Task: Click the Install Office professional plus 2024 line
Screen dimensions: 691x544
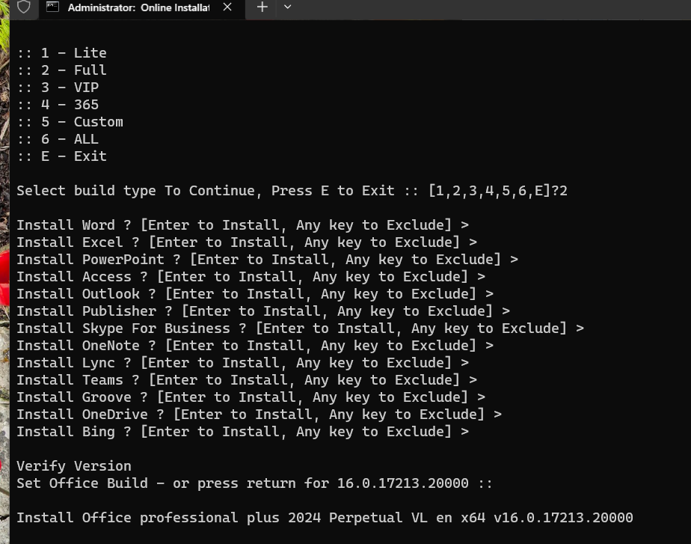Action: click(x=325, y=518)
